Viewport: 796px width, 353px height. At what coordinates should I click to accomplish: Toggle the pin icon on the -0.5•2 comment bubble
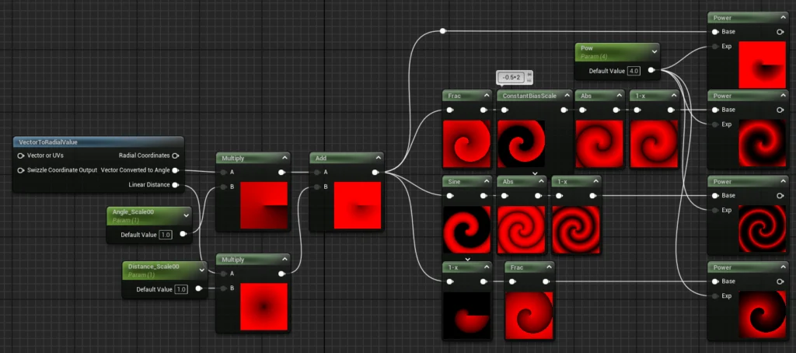(529, 75)
